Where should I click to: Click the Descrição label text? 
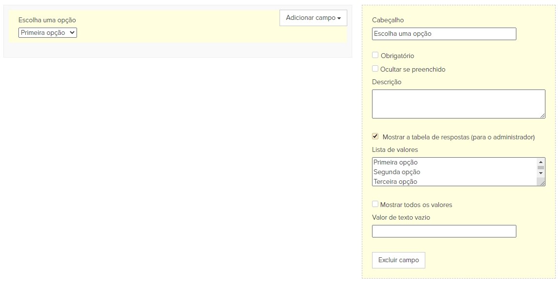(x=387, y=82)
